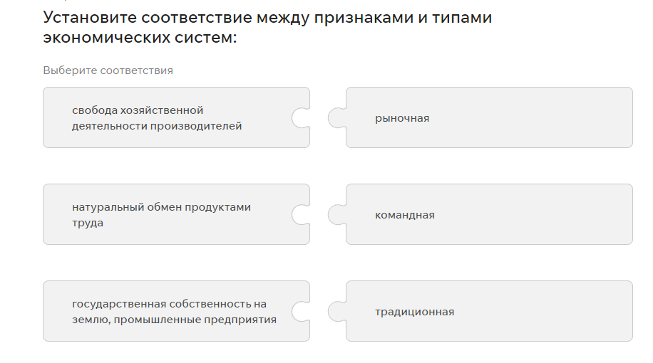
Task: Select the 'рыночная' answer card
Action: point(489,117)
